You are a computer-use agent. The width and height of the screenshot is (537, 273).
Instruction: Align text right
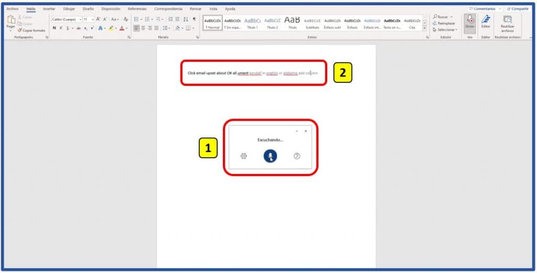[x=149, y=28]
